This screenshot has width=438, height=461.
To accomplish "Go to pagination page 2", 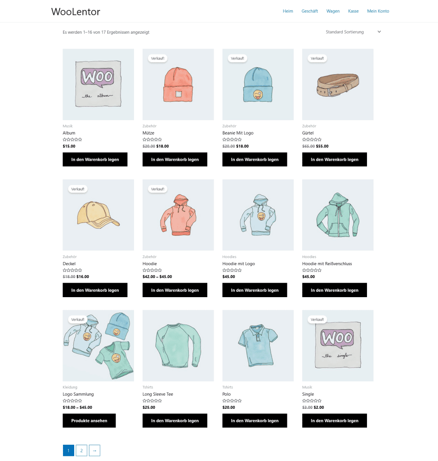I will [x=81, y=450].
